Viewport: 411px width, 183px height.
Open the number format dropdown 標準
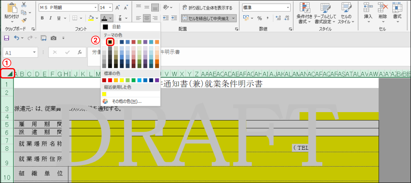(287, 8)
